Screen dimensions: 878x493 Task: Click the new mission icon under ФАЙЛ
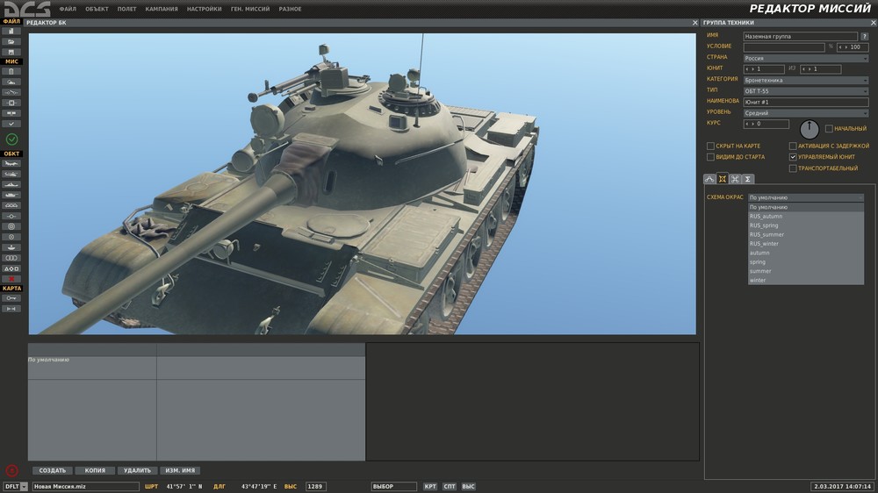[11, 32]
